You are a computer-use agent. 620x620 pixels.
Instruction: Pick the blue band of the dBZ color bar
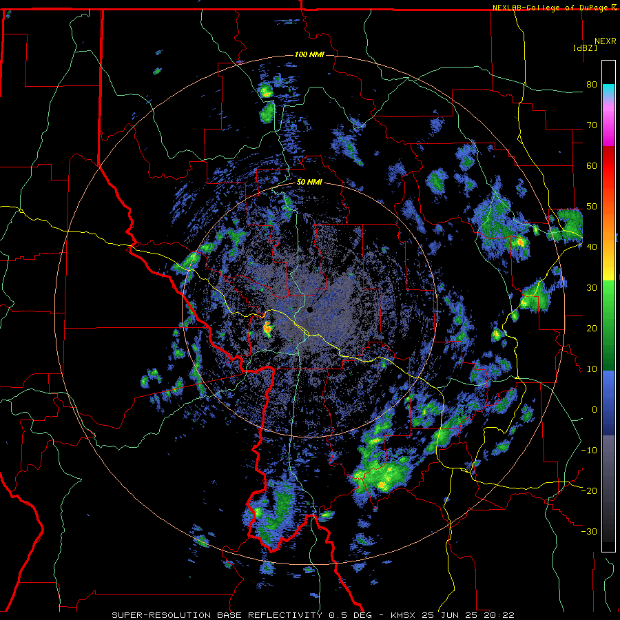click(x=608, y=403)
